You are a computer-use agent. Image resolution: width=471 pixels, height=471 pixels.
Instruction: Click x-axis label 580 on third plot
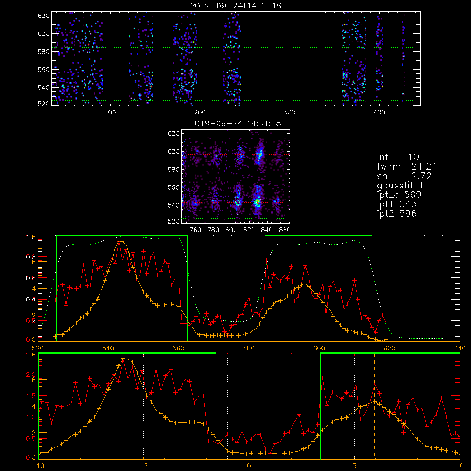pos(249,348)
